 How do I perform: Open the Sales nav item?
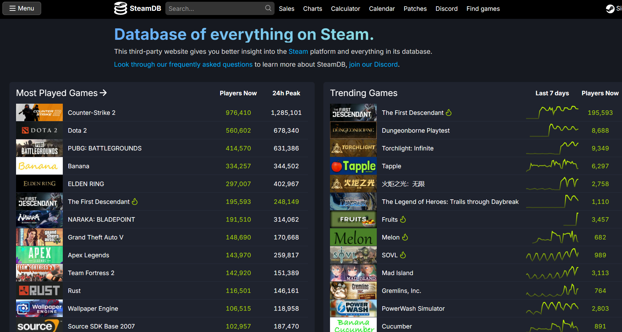286,9
